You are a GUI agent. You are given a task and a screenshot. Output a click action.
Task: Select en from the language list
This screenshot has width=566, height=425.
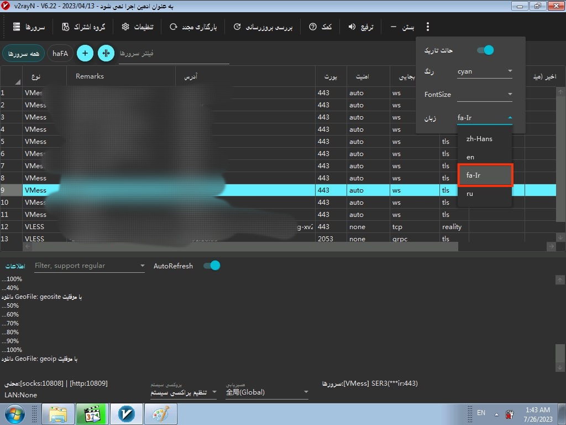(470, 157)
